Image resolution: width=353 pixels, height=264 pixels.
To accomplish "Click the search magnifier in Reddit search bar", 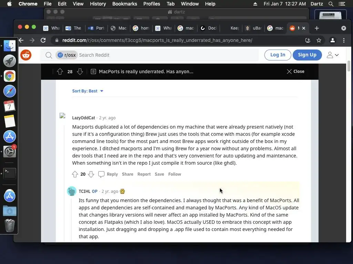I will 49,55.
